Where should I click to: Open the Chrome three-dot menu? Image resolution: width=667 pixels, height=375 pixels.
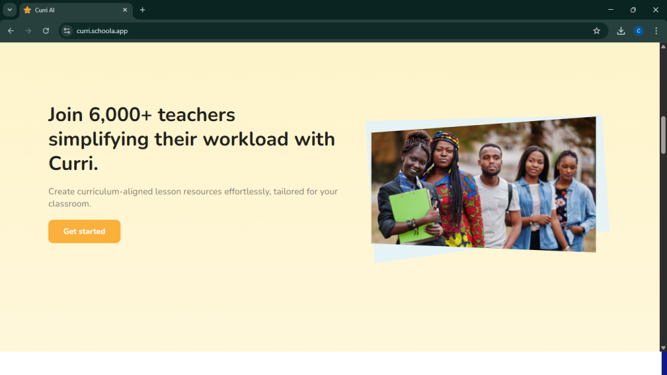pos(656,31)
